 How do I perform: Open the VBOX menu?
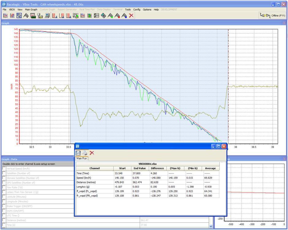[12, 9]
